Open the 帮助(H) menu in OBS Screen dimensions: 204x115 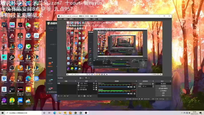point(100,19)
